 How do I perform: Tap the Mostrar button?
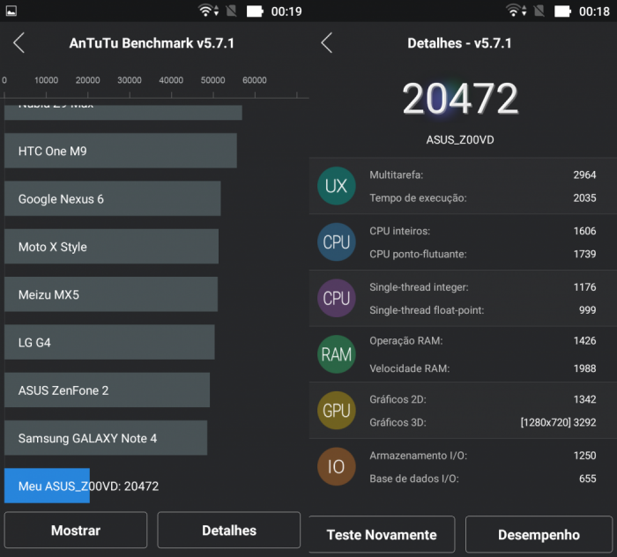pos(76,530)
